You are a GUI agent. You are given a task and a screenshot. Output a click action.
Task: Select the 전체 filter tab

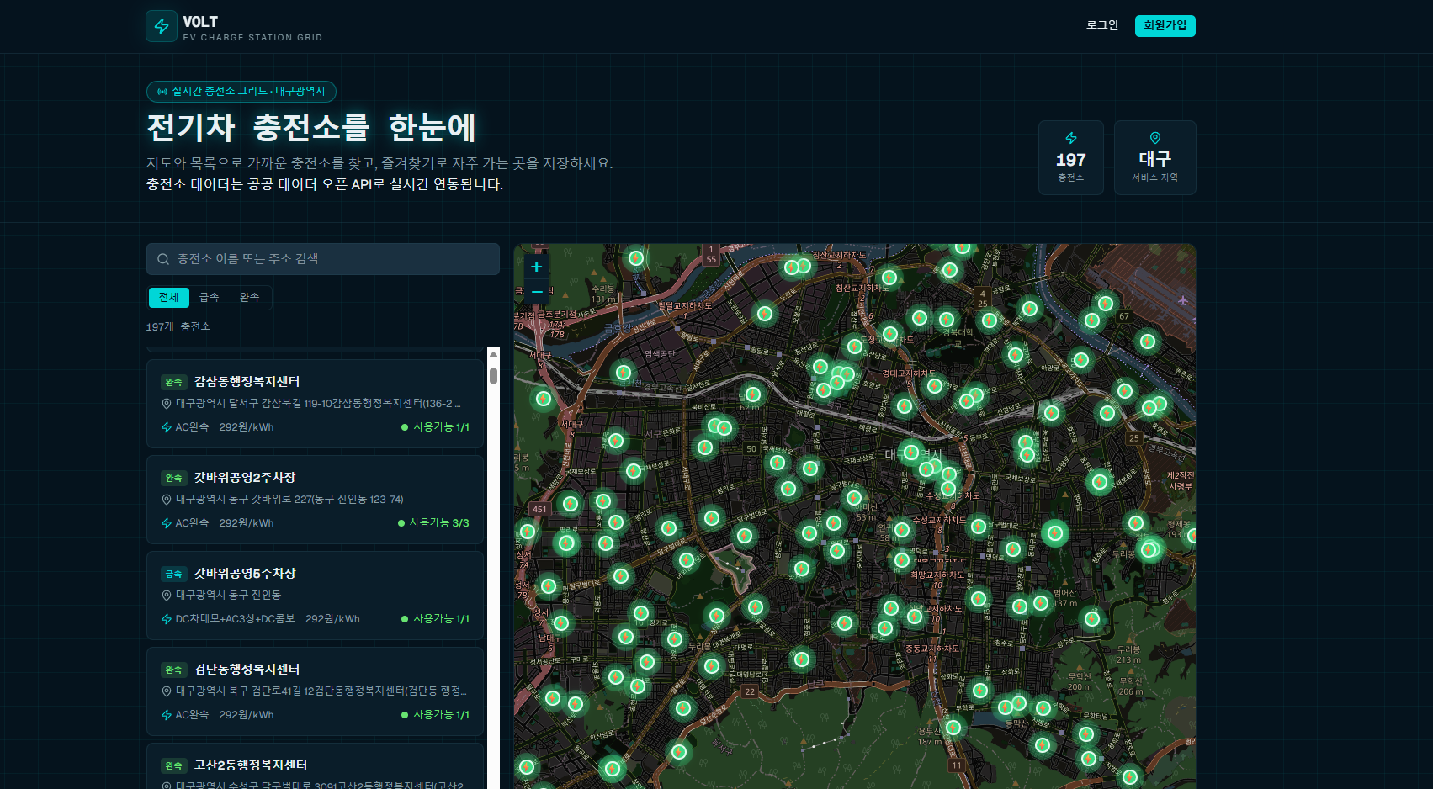point(168,297)
